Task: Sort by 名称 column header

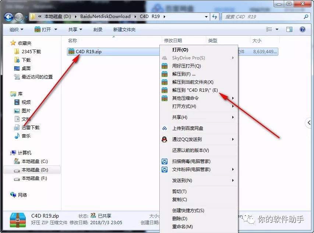Action: click(73, 40)
